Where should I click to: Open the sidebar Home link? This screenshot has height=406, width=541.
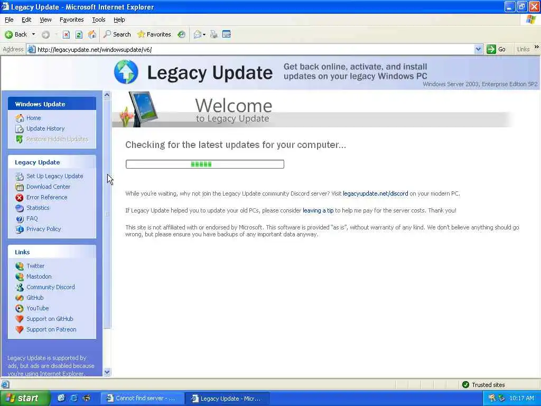coord(33,118)
